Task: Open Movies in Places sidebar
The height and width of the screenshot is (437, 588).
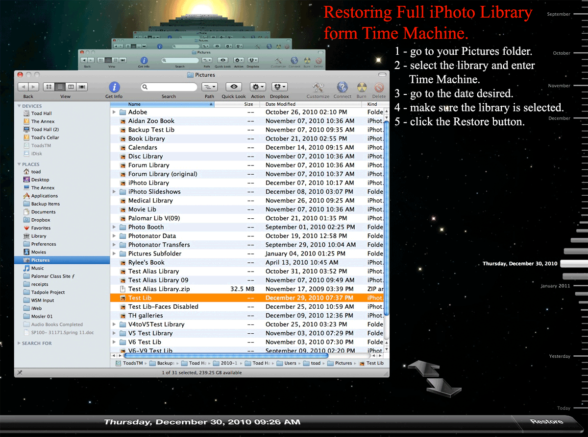Action: tap(39, 252)
